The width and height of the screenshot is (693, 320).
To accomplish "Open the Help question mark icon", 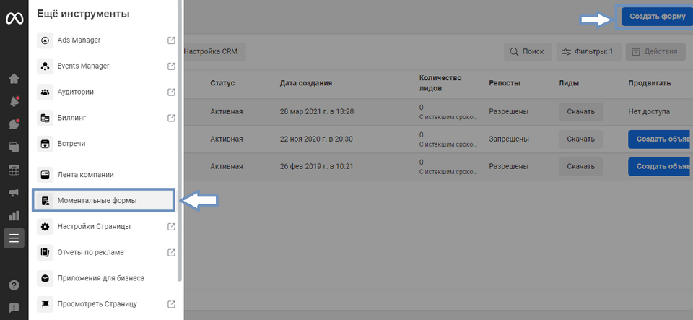I will pyautogui.click(x=14, y=285).
